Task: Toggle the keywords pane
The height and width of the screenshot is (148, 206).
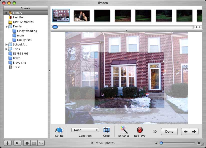Action: point(41,143)
